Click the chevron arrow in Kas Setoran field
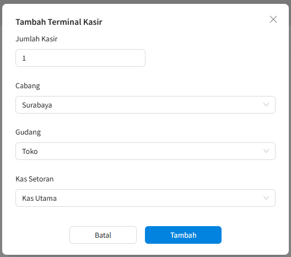The width and height of the screenshot is (291, 257). pos(266,198)
